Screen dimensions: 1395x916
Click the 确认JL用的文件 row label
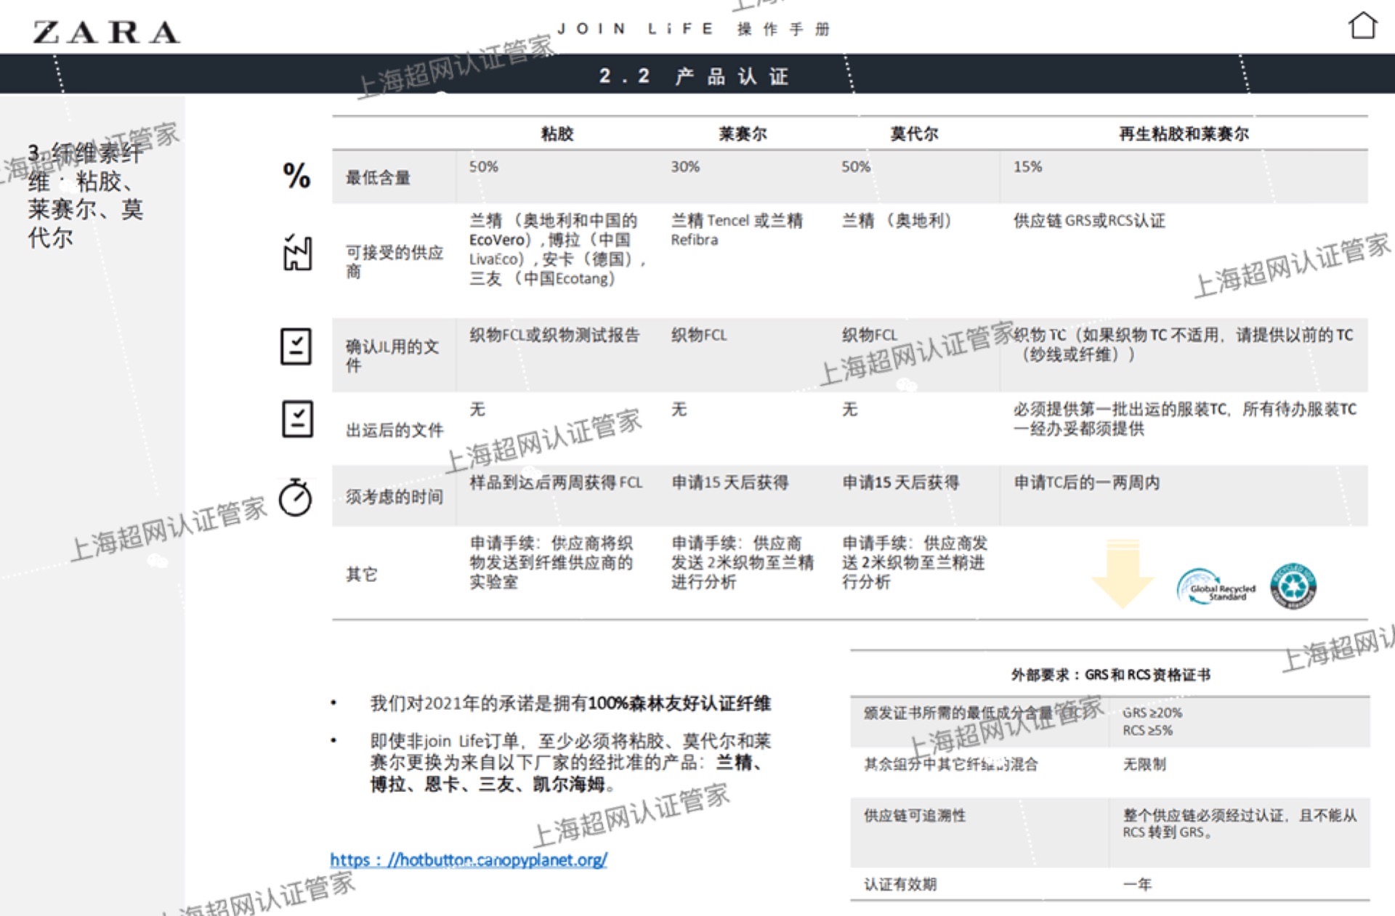pos(393,355)
